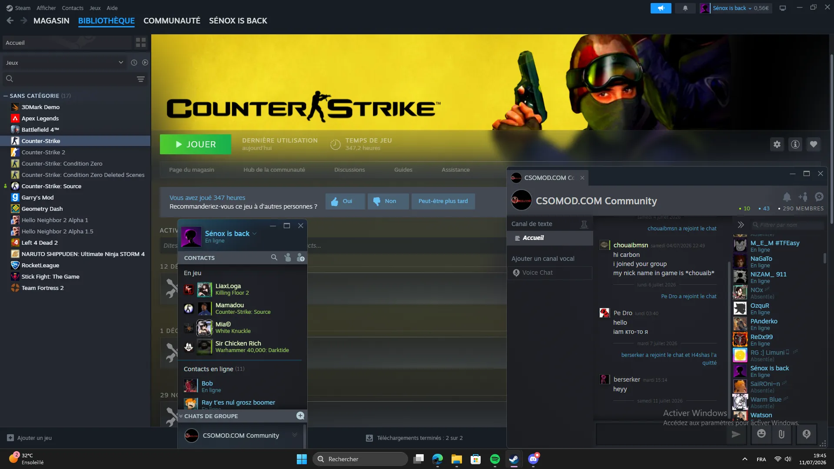Image resolution: width=834 pixels, height=469 pixels.
Task: Toggle sort by recent activity clock
Action: coord(134,63)
